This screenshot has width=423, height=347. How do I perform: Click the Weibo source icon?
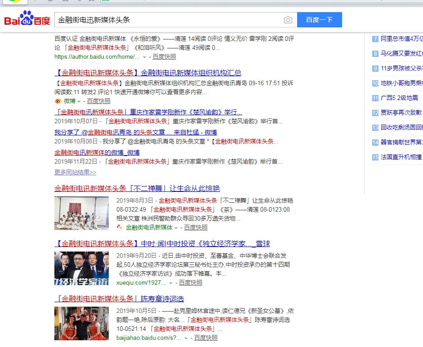click(x=58, y=101)
